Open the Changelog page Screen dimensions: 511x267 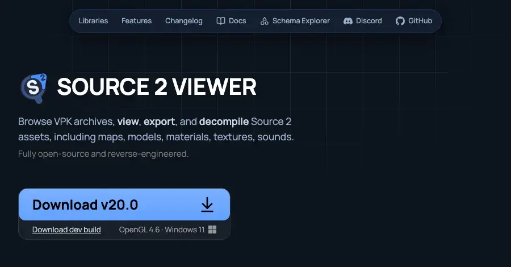point(184,21)
